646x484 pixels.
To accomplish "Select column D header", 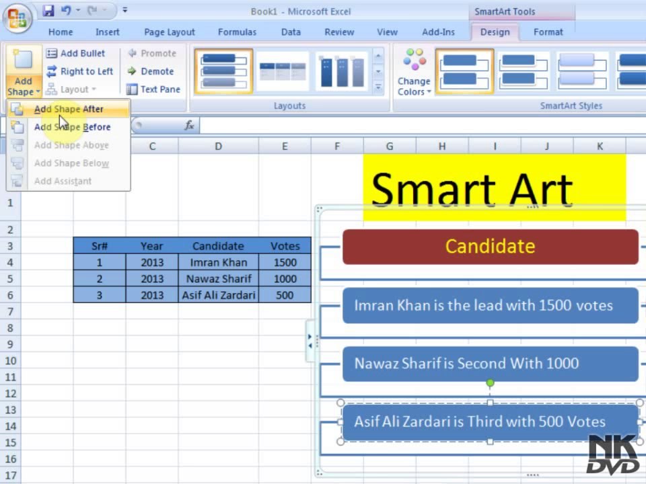I will (x=218, y=146).
